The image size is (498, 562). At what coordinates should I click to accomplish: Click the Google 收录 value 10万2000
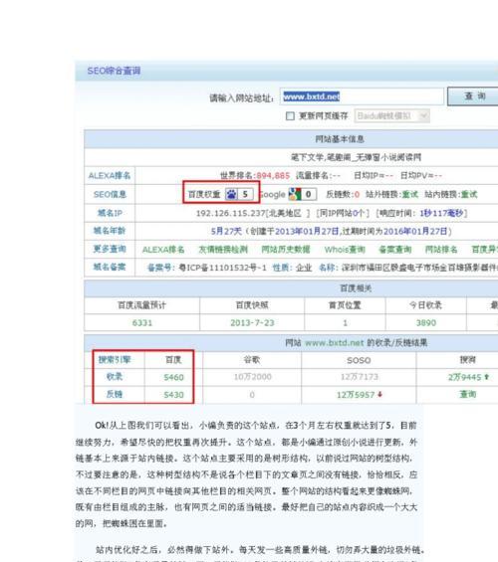253,377
